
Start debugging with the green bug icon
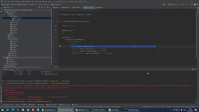coord(183,4)
